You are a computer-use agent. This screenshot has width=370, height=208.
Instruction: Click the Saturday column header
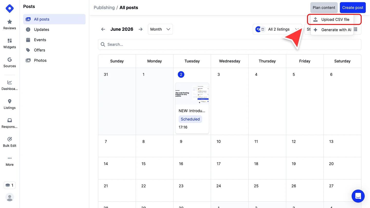[342, 61]
